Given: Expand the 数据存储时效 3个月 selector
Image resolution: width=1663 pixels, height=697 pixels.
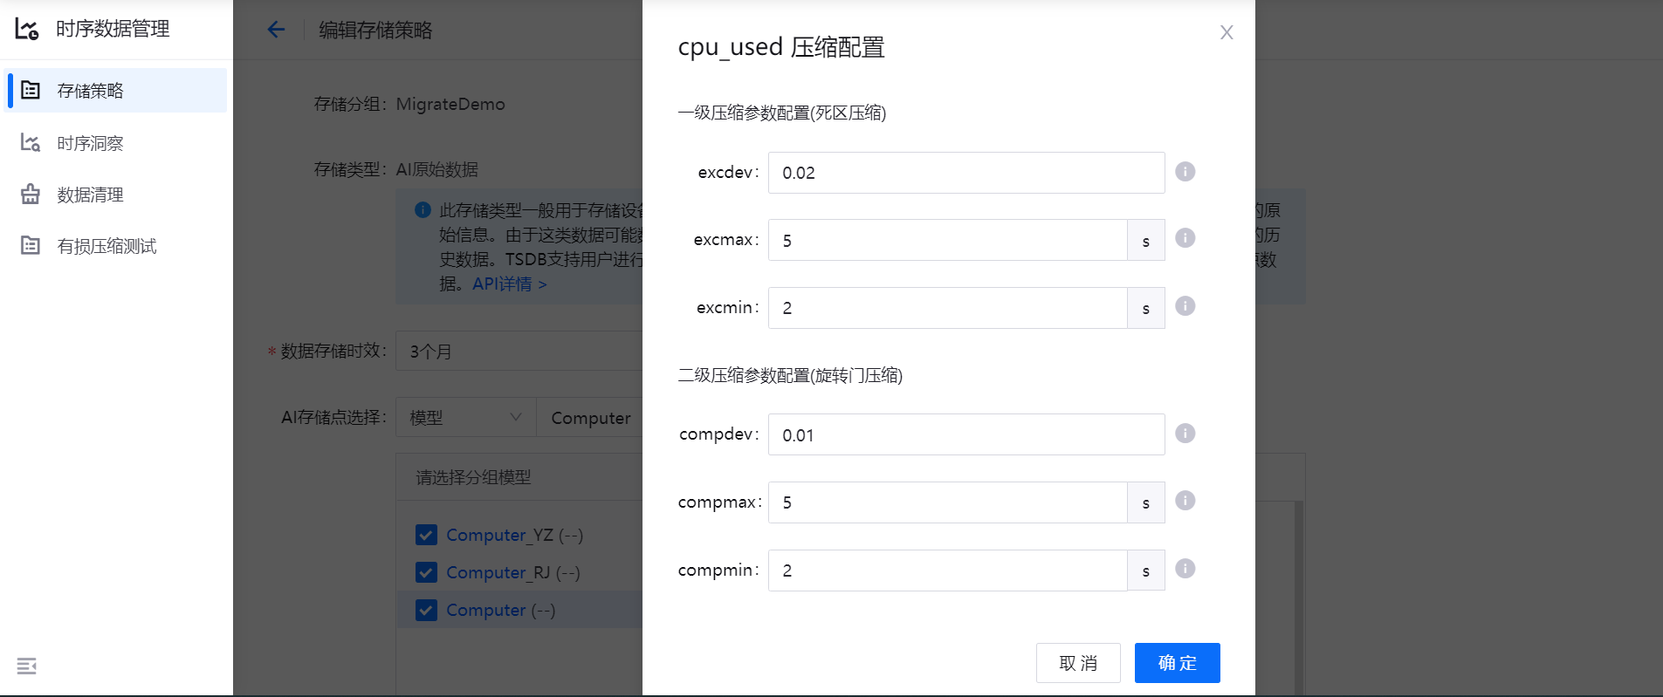Looking at the screenshot, I should point(519,352).
